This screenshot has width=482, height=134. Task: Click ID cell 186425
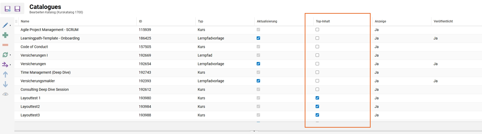coord(145,38)
